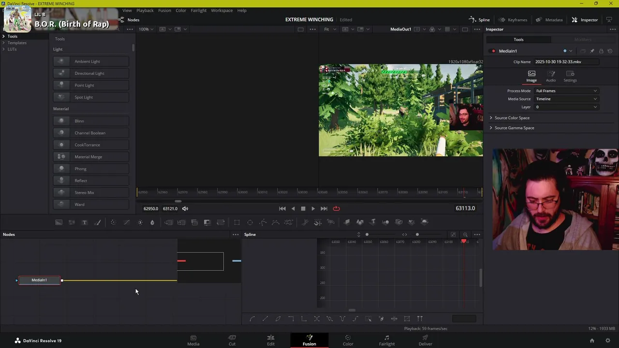Stop playback with the stop button

click(303, 209)
